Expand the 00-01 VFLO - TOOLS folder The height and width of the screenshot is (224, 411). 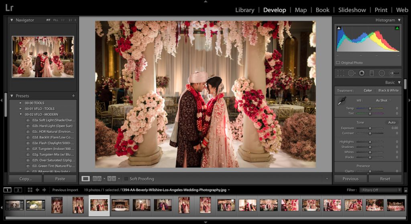pyautogui.click(x=21, y=109)
